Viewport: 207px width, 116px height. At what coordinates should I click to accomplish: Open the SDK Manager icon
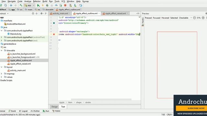[75, 5]
